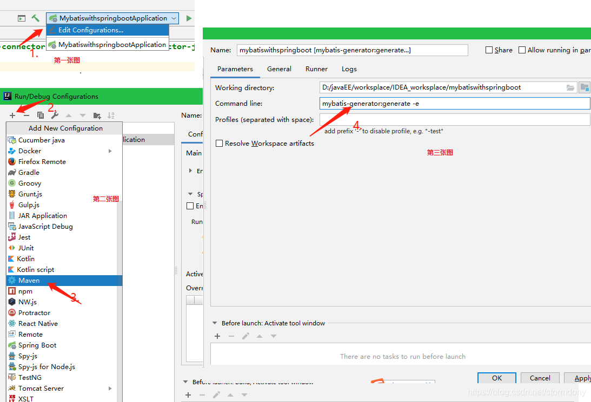Expand the Tomcat Server submenu arrow
The height and width of the screenshot is (402, 591).
110,388
